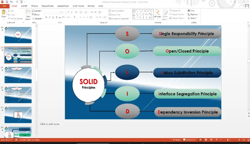
Task: Toggle Text Shadow formatting
Action: coord(57,17)
